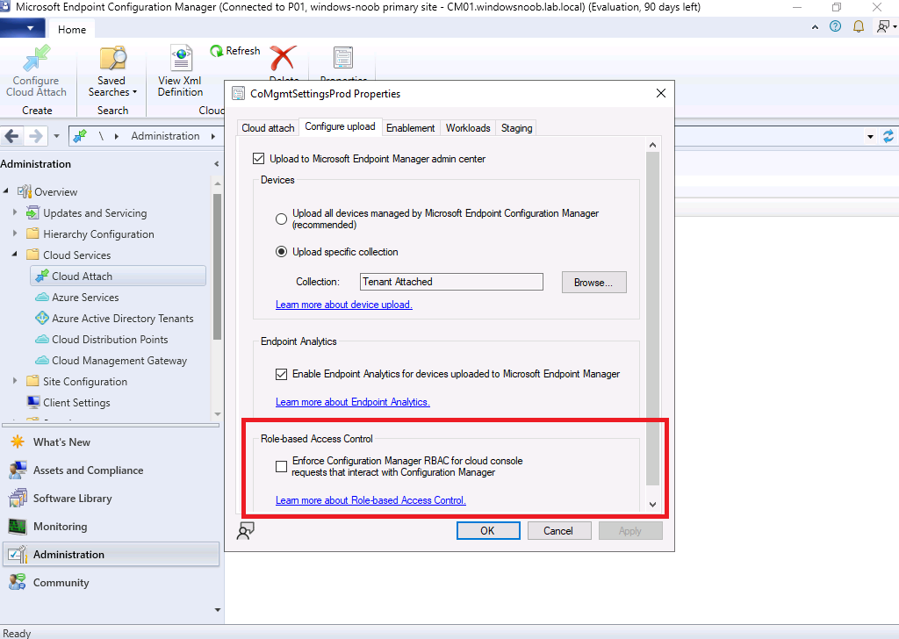Click Administration breadcrumb in address bar
Image resolution: width=899 pixels, height=639 pixels.
click(165, 136)
